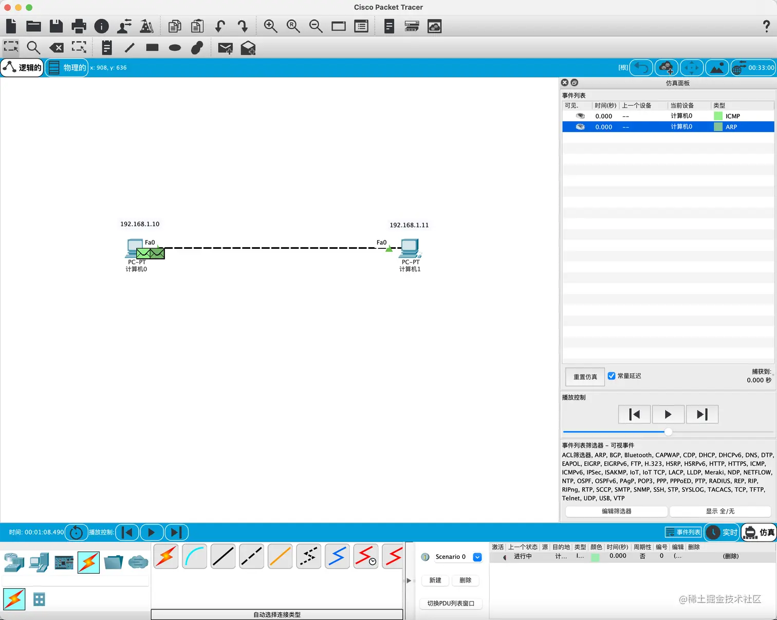This screenshot has height=620, width=777.
Task: Play the simulation in the 仿真面板 panel
Action: coord(668,414)
